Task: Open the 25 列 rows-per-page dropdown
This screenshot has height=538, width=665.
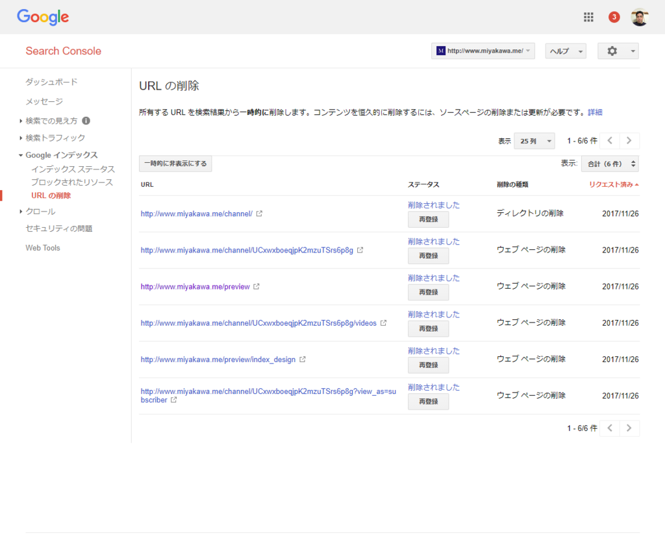Action: [x=534, y=141]
